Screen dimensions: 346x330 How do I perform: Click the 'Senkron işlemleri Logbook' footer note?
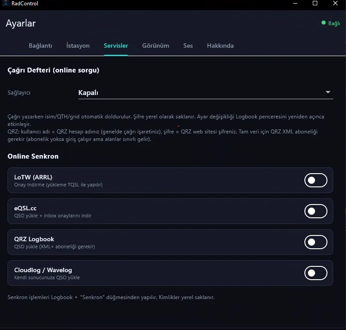coord(111,297)
